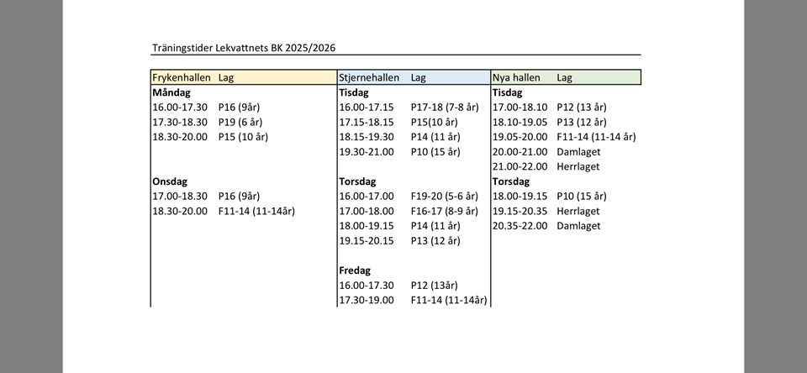The width and height of the screenshot is (807, 373).
Task: Click the 16.00-17.15 time slot
Action: 366,108
